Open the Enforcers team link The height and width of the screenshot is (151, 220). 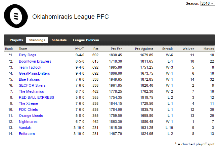[27, 134]
